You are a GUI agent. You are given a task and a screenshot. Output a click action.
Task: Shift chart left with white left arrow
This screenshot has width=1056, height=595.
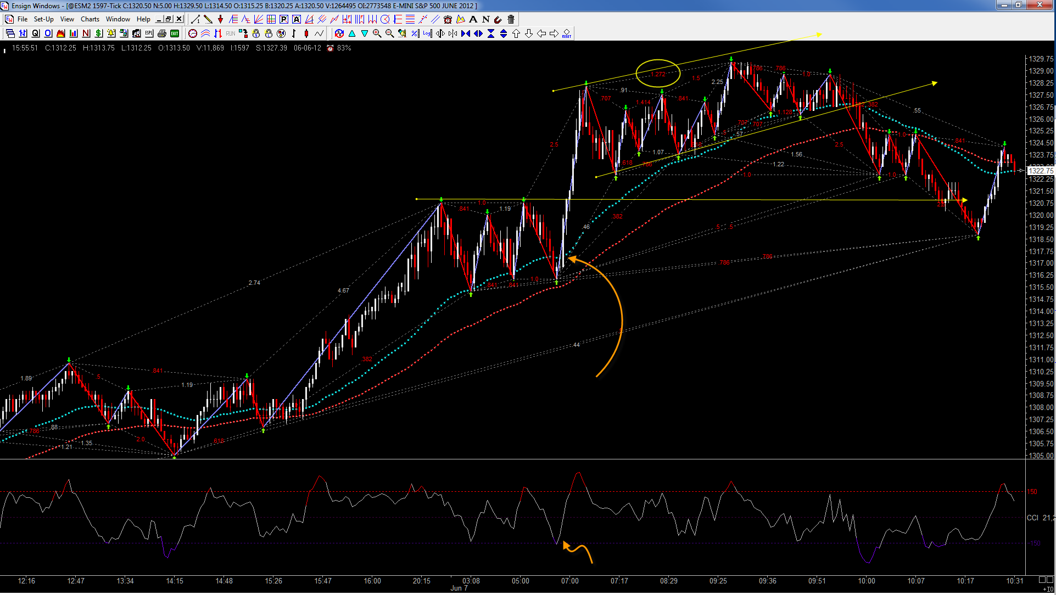541,33
